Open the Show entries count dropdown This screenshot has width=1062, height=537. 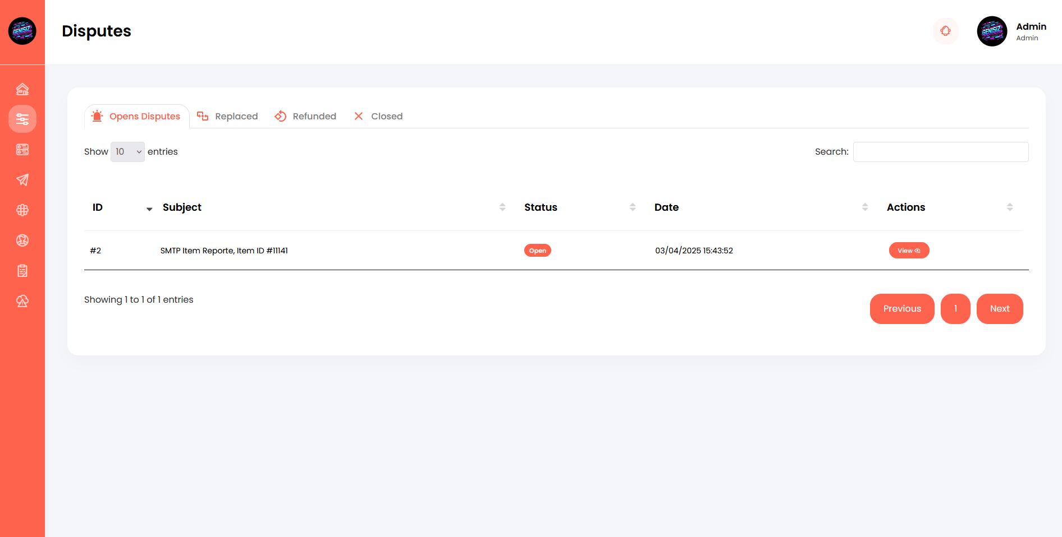[x=127, y=152]
